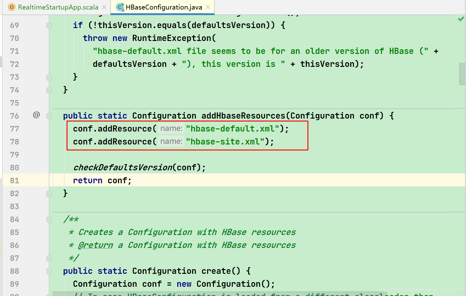Collapse the addHbaseResources method via its gutter fold marker

point(49,116)
